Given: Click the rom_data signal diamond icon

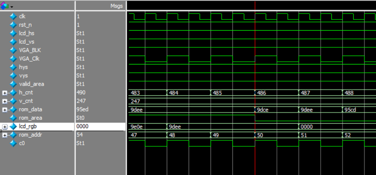Looking at the screenshot, I should click(x=13, y=109).
